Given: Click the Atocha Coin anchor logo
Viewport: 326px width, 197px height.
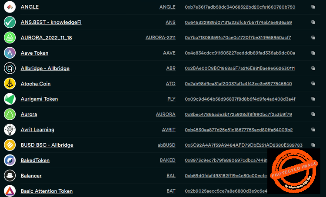Looking at the screenshot, I should (10, 84).
